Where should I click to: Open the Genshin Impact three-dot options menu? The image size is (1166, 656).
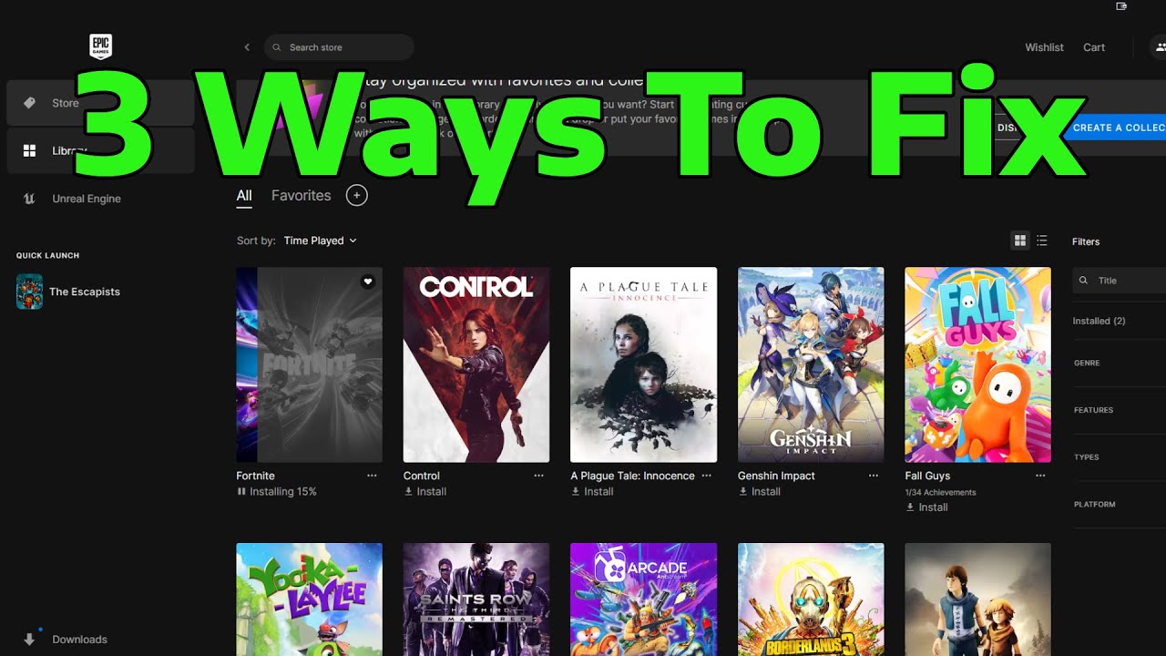pyautogui.click(x=874, y=476)
